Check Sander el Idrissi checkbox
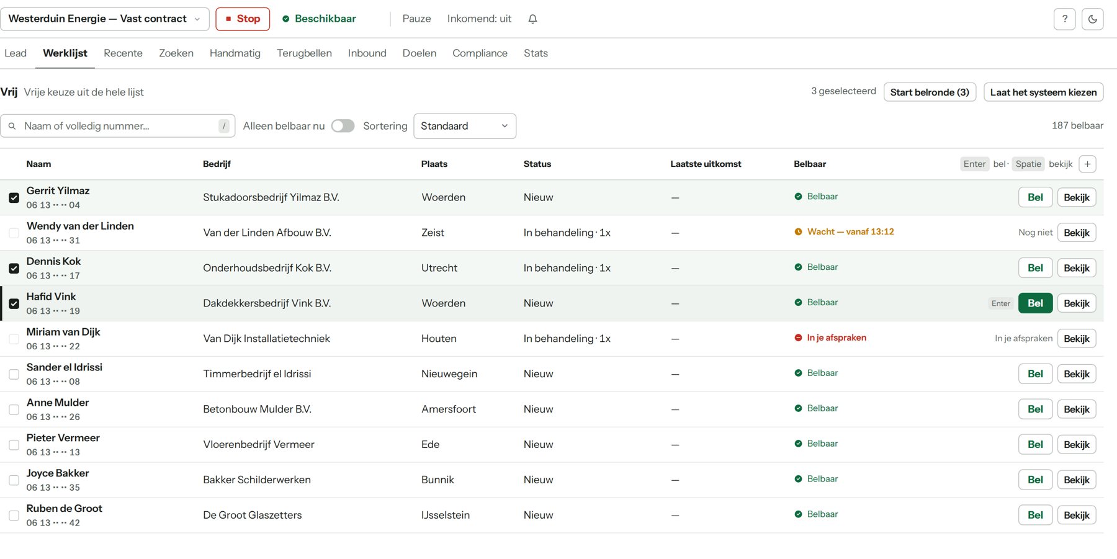The image size is (1117, 559). point(14,375)
